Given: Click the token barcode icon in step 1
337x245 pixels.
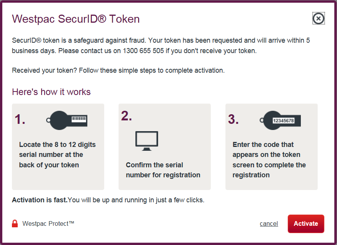Looking at the screenshot, I should point(69,119).
